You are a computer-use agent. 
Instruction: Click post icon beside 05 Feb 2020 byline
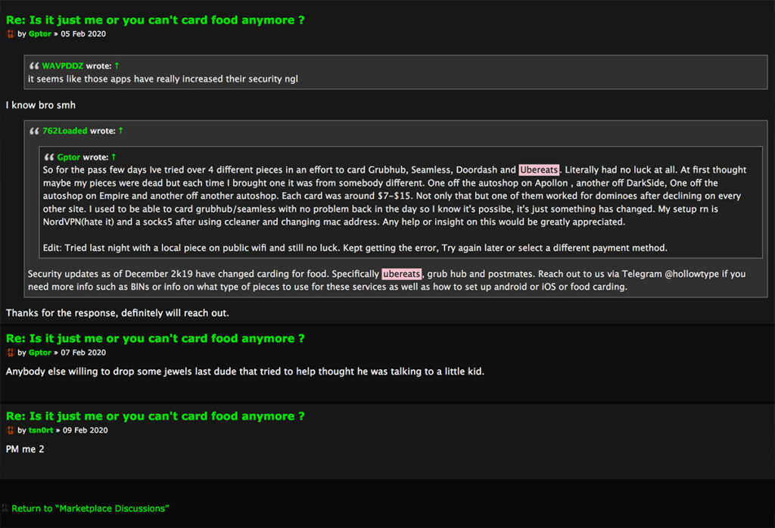click(x=11, y=34)
